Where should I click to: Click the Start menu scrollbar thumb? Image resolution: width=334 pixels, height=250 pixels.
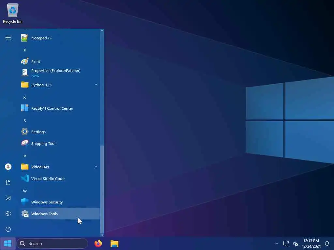[102, 189]
